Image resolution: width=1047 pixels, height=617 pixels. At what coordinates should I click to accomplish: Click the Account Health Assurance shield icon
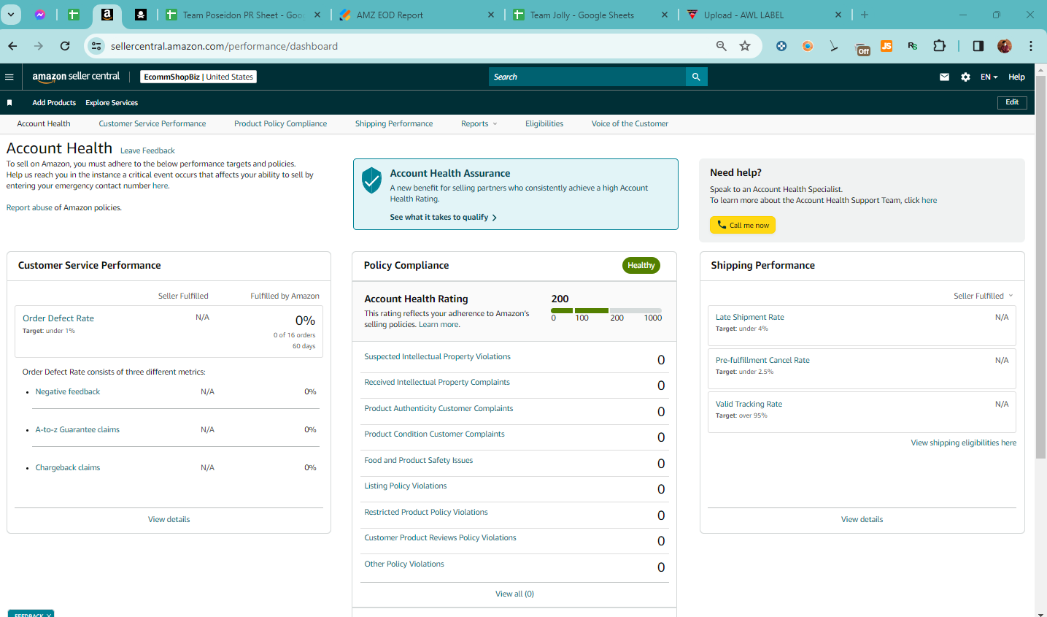[x=371, y=180]
